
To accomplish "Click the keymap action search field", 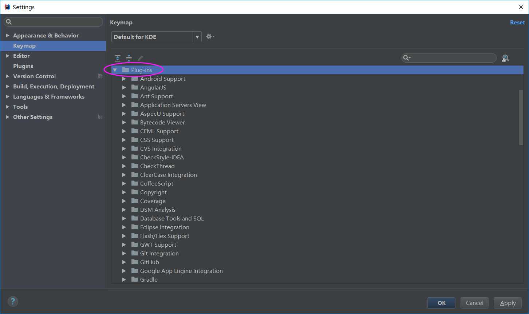I will point(449,58).
